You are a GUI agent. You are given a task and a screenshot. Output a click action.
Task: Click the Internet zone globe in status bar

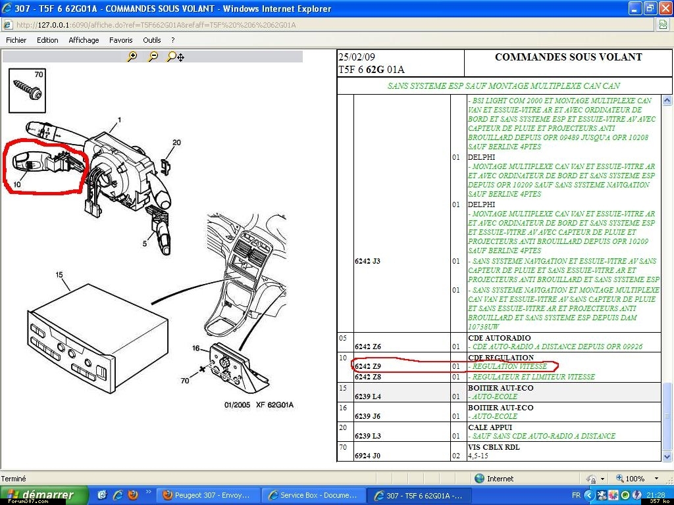point(479,479)
